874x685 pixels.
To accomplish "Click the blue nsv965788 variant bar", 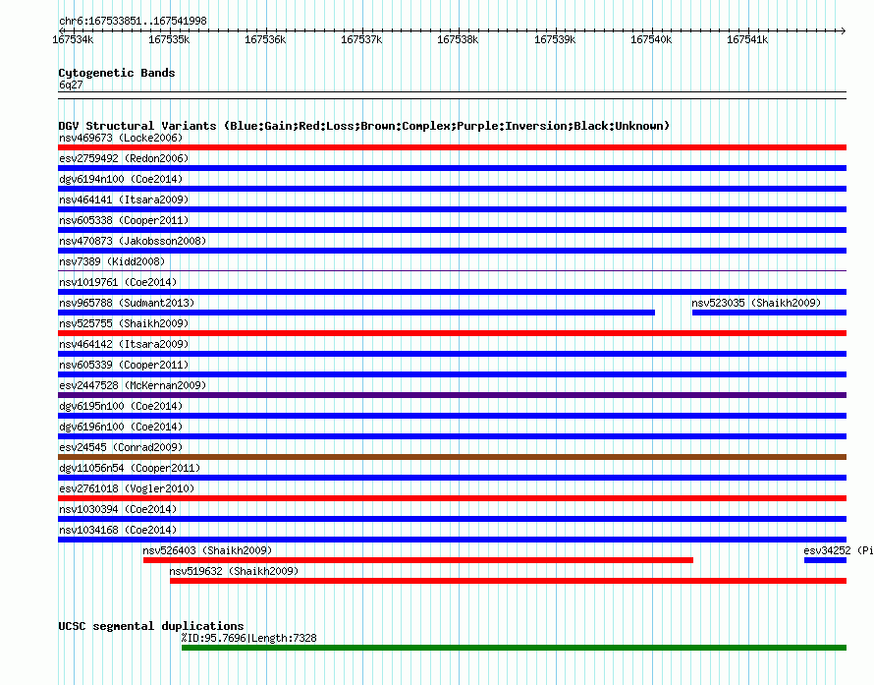I will coord(356,313).
